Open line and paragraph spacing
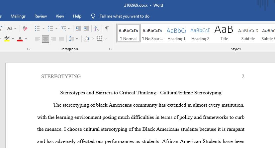 [71, 39]
